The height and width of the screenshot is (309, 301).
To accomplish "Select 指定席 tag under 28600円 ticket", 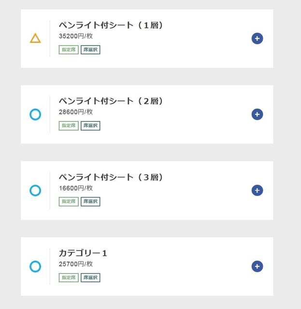I will [69, 126].
